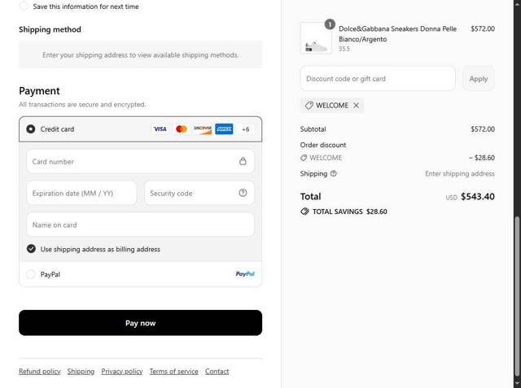Screen dimensions: 521x388
Task: Click the product size 35.5 label
Action: coord(344,49)
